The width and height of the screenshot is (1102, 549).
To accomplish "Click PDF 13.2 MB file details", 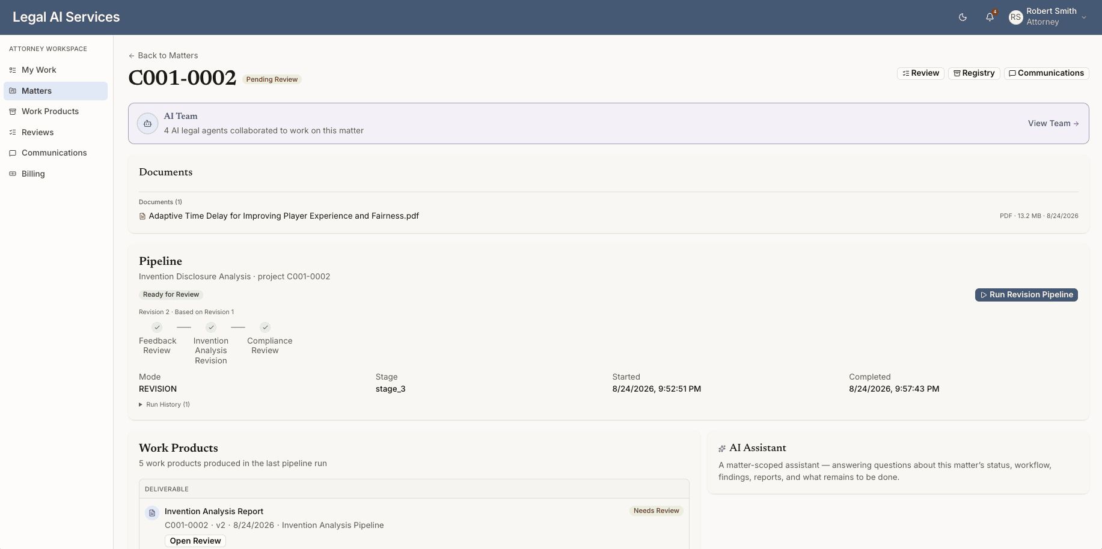I will (1039, 216).
